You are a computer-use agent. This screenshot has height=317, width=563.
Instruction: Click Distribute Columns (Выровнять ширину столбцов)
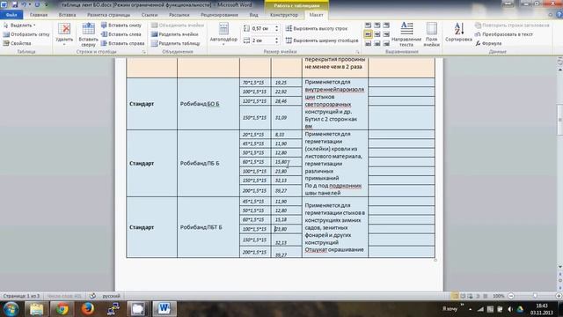(x=322, y=41)
